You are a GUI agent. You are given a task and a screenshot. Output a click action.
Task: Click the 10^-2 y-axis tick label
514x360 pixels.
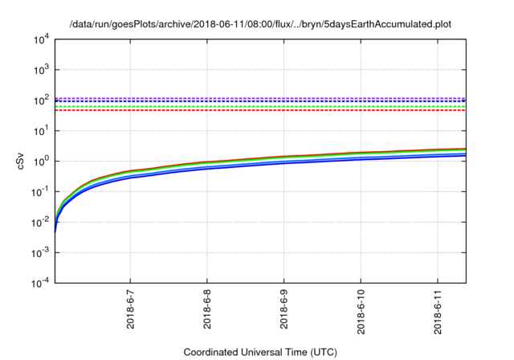coord(42,222)
